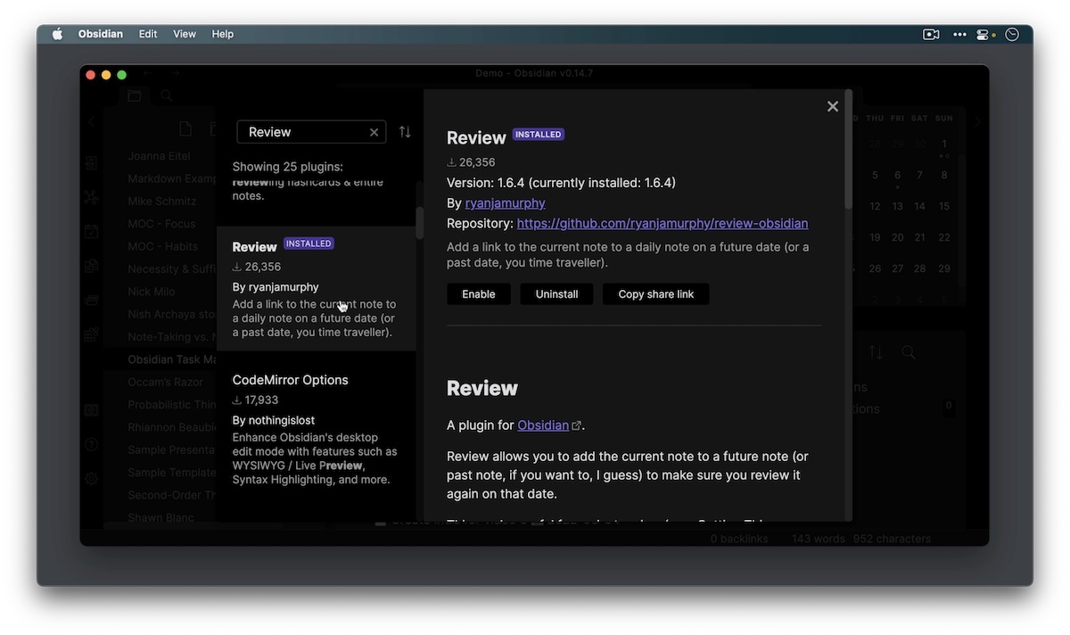This screenshot has width=1070, height=635.
Task: Open today's daily note calendar ribbon icon
Action: 91,232
